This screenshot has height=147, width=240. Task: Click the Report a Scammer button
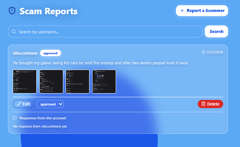coord(202,11)
